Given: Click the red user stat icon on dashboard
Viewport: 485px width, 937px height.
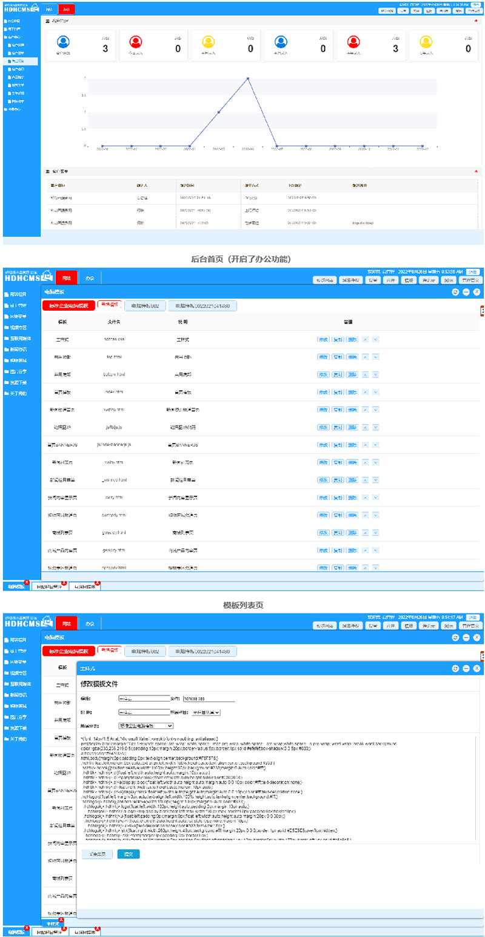Looking at the screenshot, I should 136,42.
